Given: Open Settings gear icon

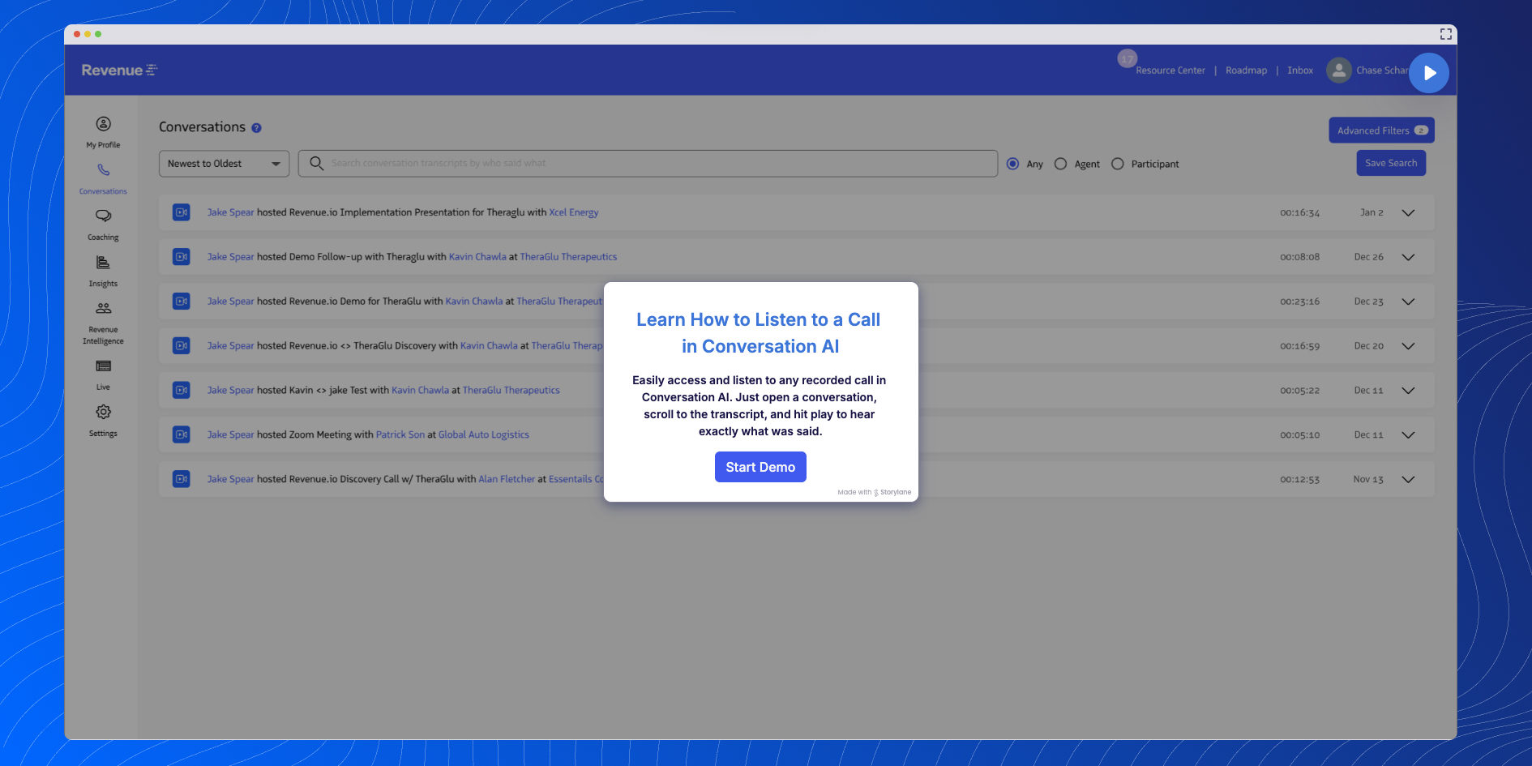Looking at the screenshot, I should pyautogui.click(x=103, y=412).
